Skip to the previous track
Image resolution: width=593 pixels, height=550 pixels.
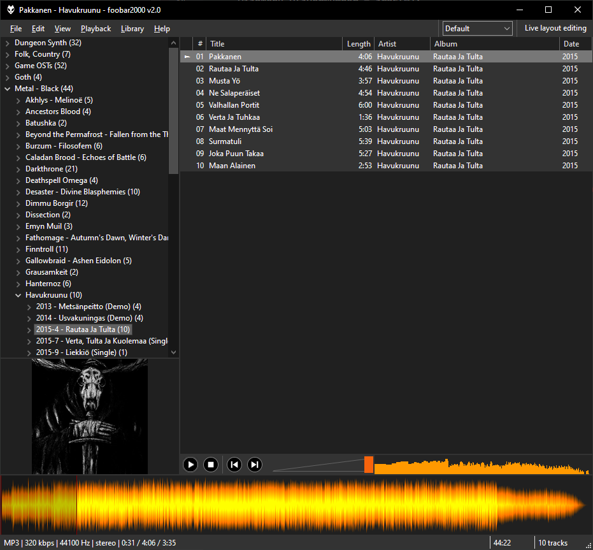click(x=234, y=465)
